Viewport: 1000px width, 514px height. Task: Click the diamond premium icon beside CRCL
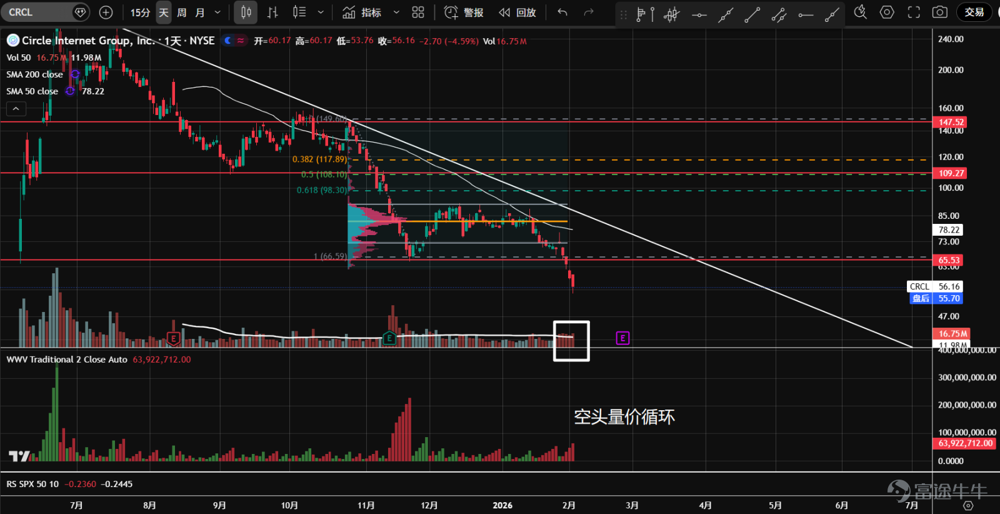[80, 12]
